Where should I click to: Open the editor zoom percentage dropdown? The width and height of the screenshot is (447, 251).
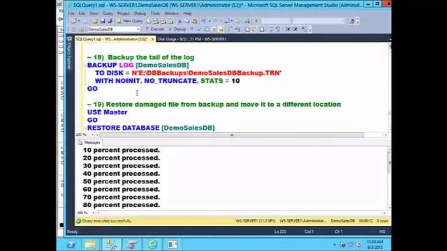(x=92, y=135)
